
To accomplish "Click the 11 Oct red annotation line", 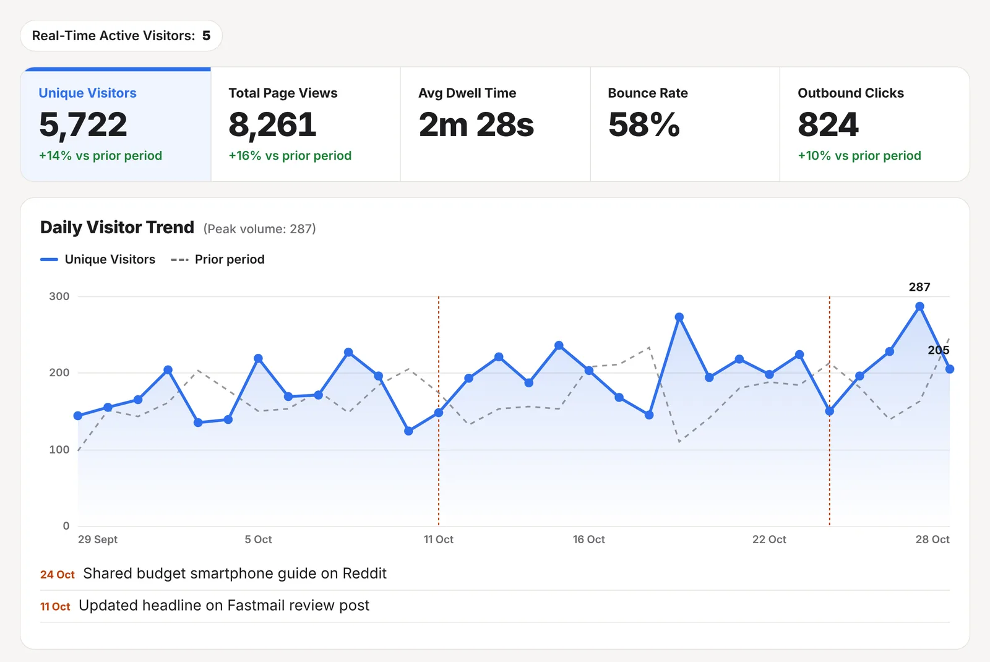I will tap(439, 411).
